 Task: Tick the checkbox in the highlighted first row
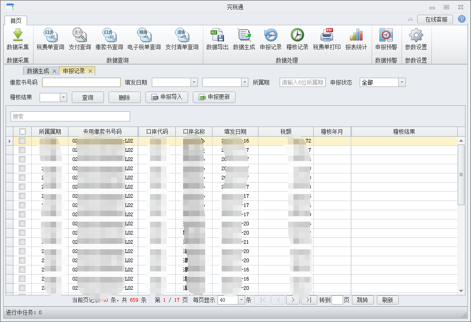coord(22,141)
